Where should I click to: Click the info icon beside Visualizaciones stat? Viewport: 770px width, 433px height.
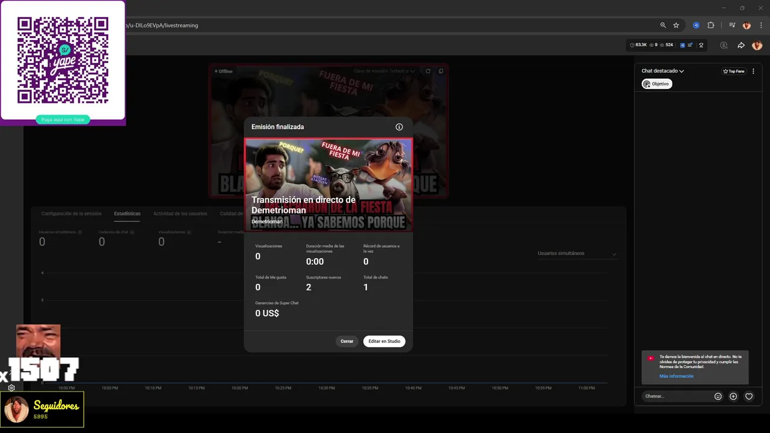click(189, 232)
